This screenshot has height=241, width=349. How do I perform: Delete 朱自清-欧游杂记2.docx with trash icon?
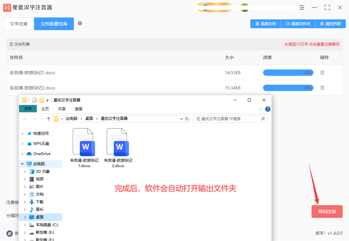322,88
